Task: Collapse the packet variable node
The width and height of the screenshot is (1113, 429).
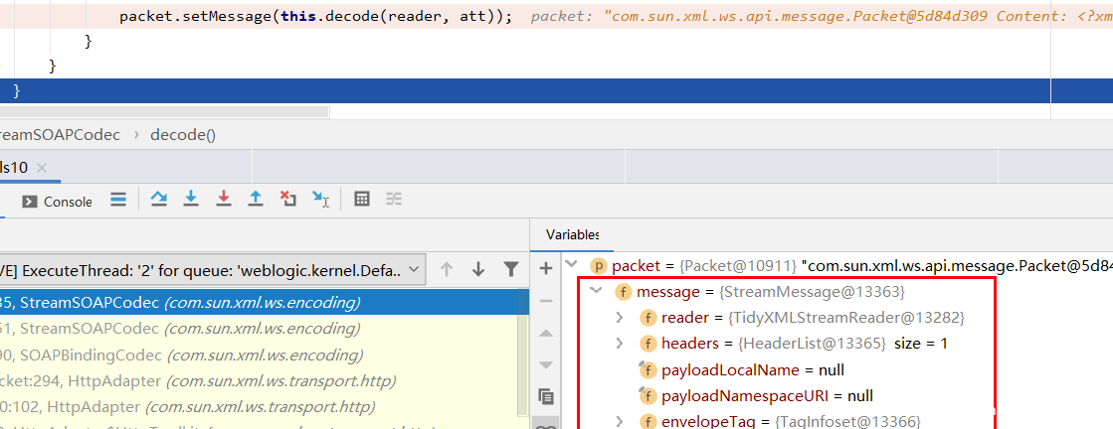Action: (x=571, y=265)
